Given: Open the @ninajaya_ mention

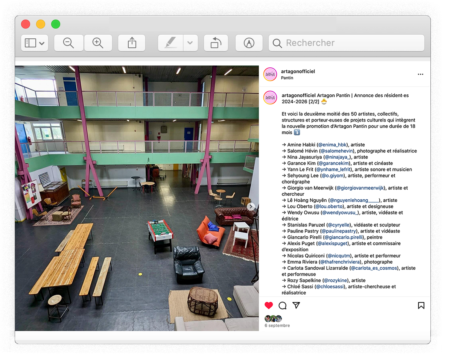Looking at the screenshot, I should [337, 157].
